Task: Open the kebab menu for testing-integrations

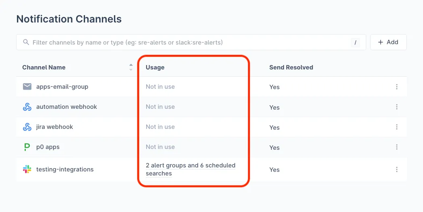Action: [x=397, y=169]
